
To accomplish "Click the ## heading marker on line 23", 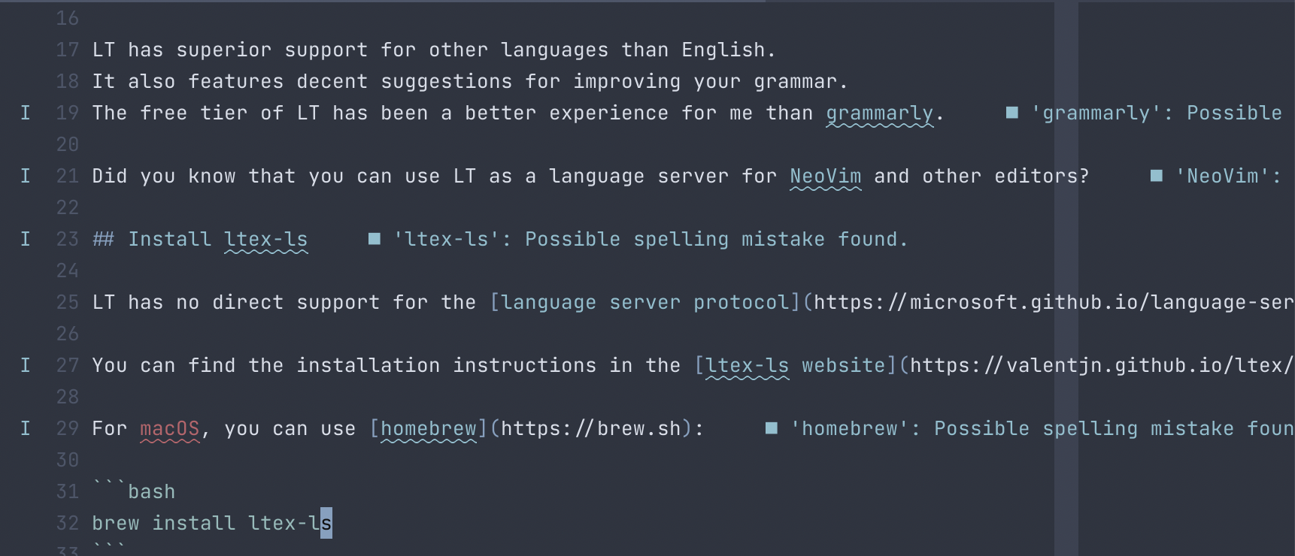I will tap(104, 239).
